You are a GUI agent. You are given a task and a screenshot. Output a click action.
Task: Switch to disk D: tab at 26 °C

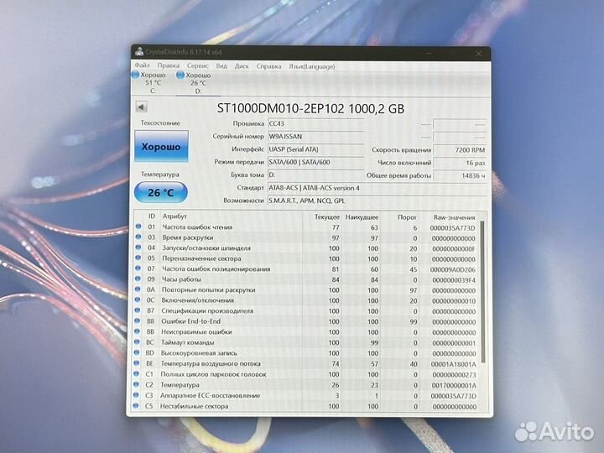coord(198,83)
